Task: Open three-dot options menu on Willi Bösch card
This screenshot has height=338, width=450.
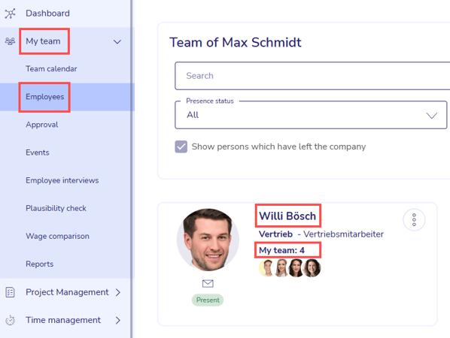Action: click(414, 219)
